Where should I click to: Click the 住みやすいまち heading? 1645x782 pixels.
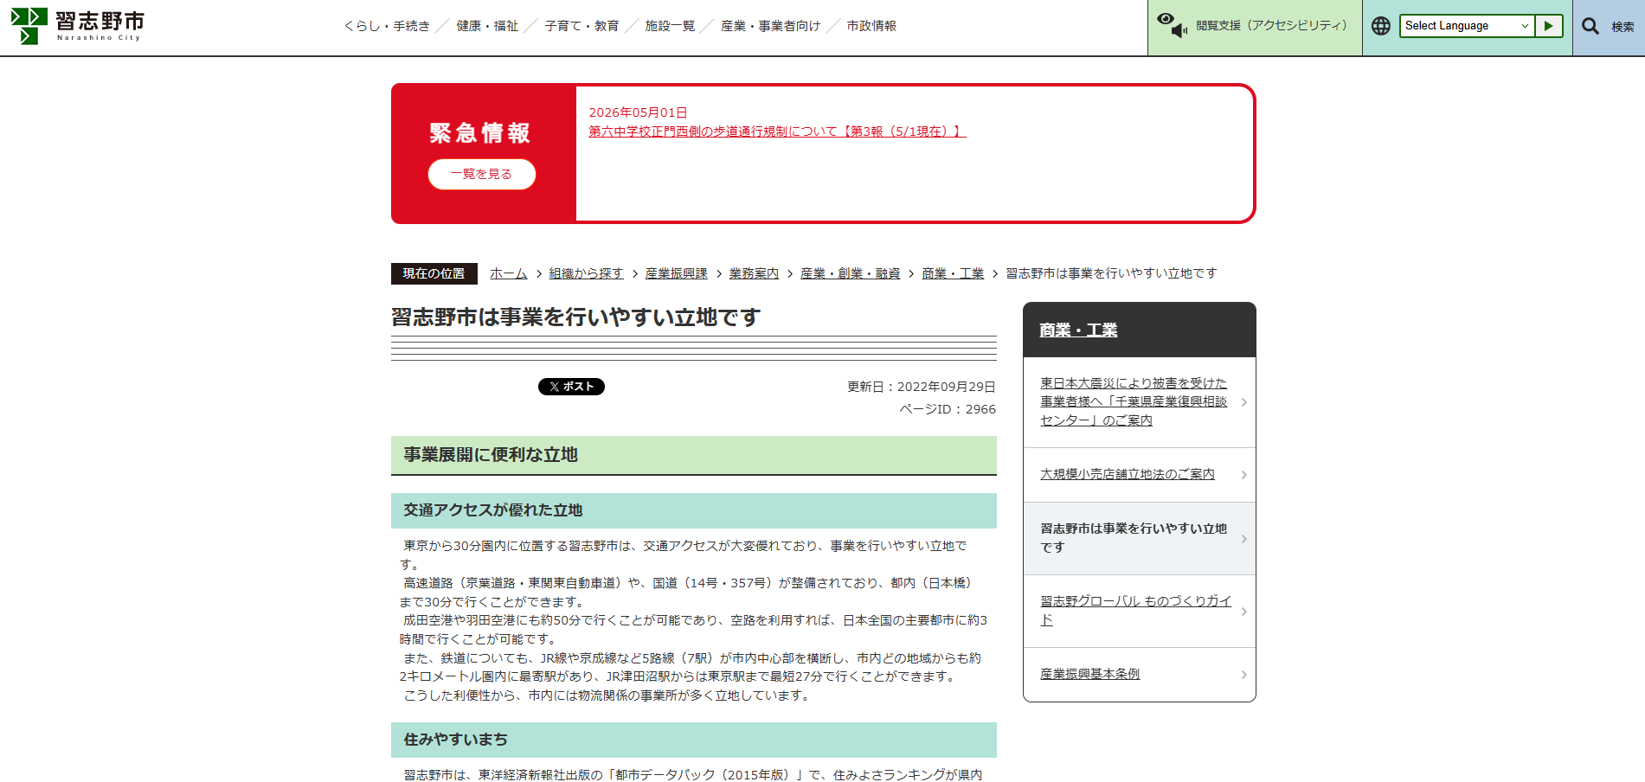pos(456,740)
